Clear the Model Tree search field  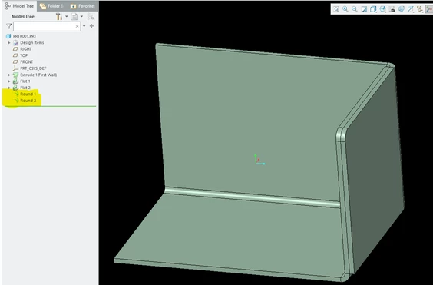[77, 26]
